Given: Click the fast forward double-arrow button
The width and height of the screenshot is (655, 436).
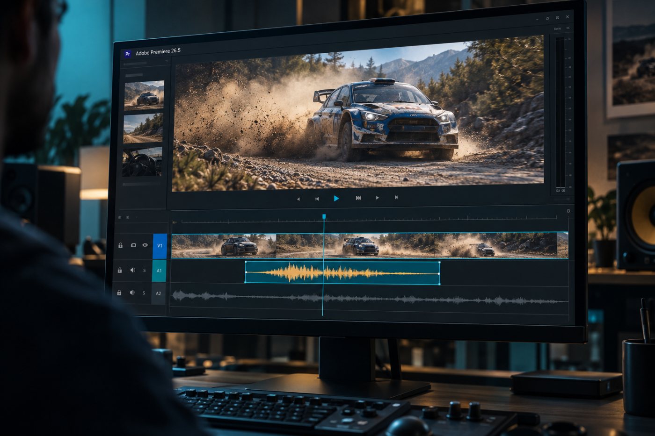Looking at the screenshot, I should (358, 198).
